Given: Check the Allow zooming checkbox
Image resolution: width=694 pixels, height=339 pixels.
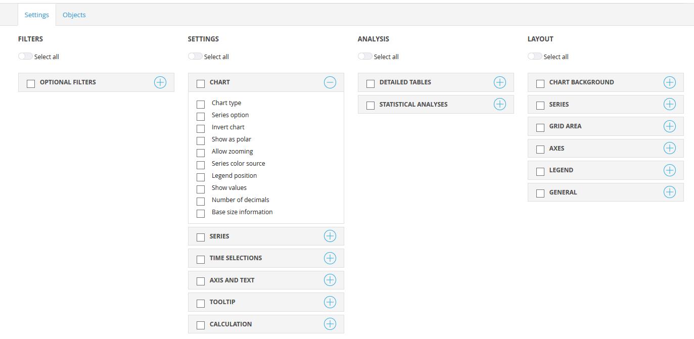Looking at the screenshot, I should tap(201, 153).
